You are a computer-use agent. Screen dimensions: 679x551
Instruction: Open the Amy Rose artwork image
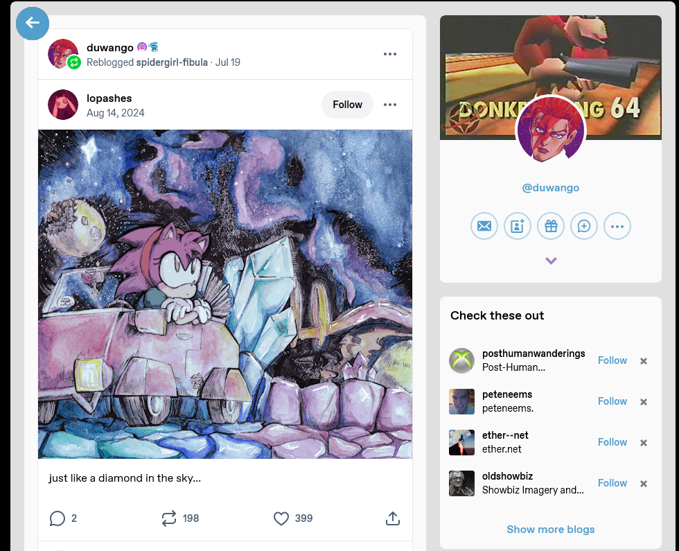225,294
